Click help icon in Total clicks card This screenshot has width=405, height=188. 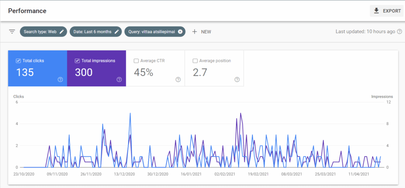pos(60,80)
